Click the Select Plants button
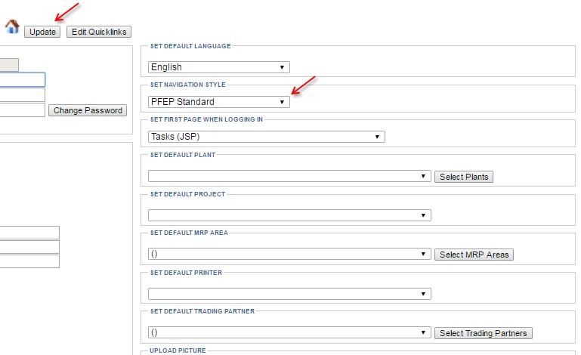Screen dimensions: 581x355 pos(464,177)
